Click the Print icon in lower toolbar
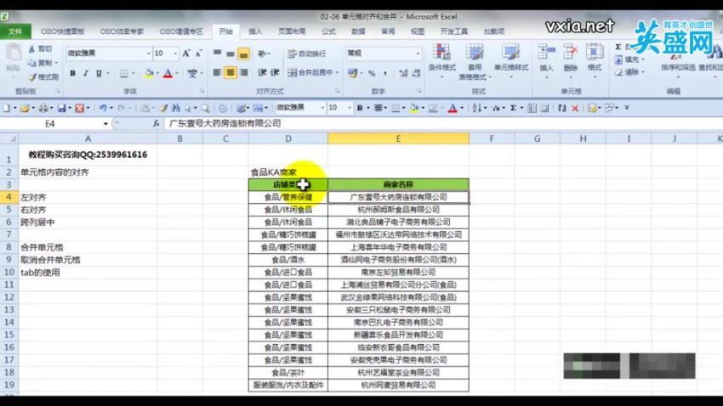This screenshot has height=406, width=723. 43,108
